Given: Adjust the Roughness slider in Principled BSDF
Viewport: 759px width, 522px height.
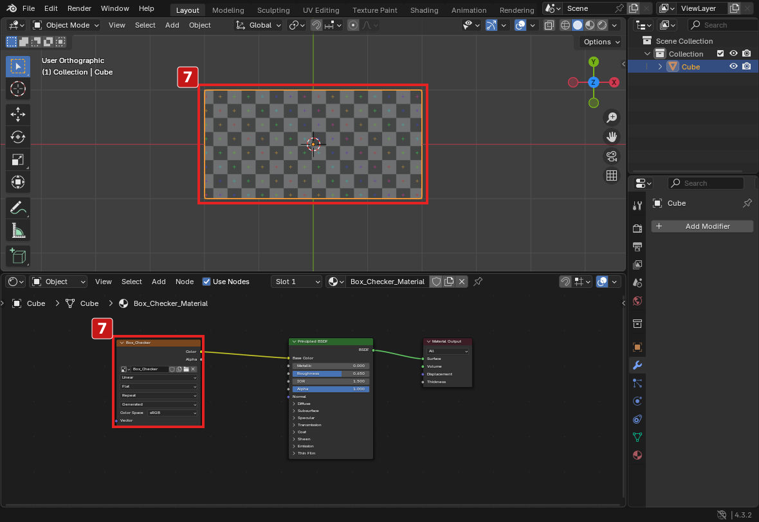Looking at the screenshot, I should click(x=331, y=373).
